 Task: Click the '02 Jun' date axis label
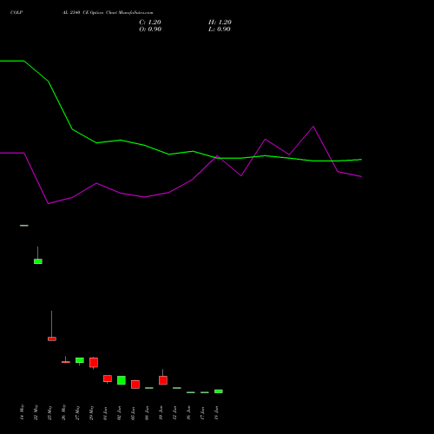[x=119, y=412]
